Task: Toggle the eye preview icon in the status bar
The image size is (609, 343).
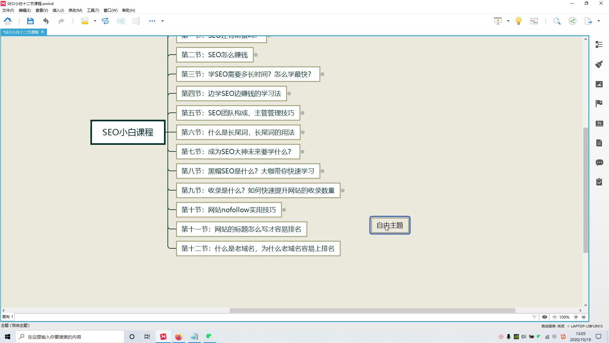Action: (x=545, y=317)
